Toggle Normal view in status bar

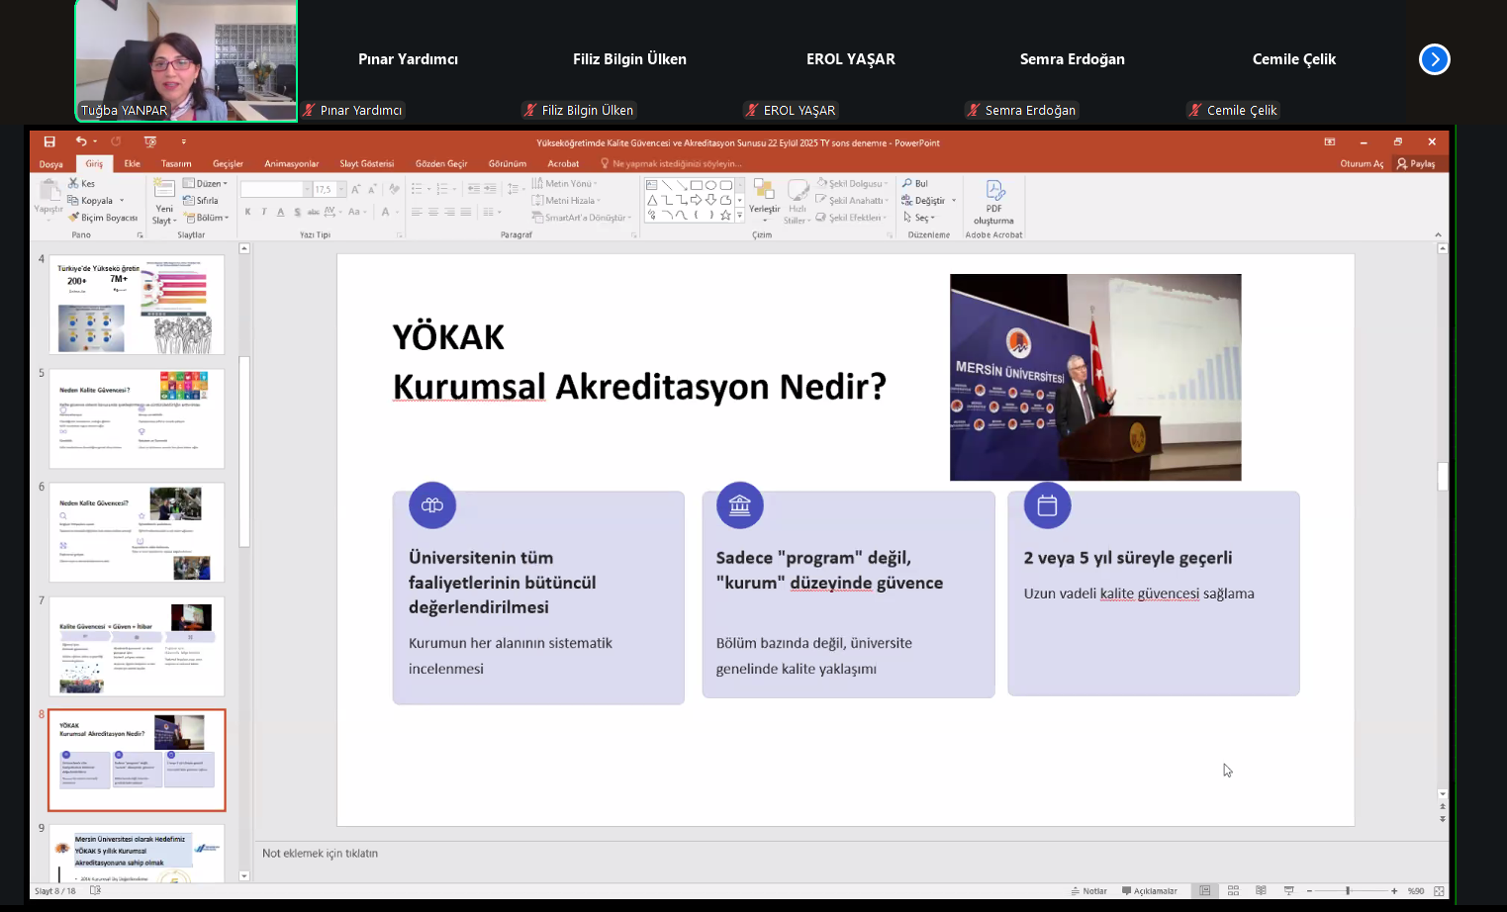click(x=1205, y=891)
